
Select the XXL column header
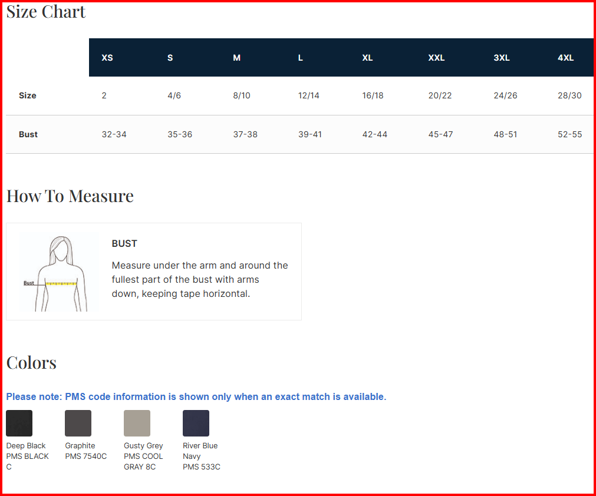436,58
